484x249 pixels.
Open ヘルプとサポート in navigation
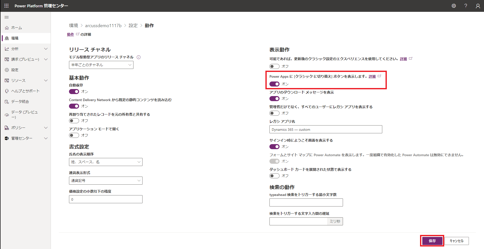26,91
